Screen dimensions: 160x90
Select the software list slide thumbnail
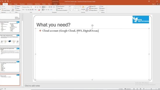pos(10,66)
